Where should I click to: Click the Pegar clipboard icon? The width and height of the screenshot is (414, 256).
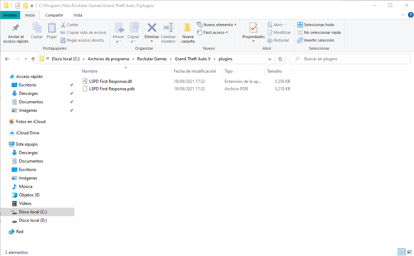tap(51, 28)
